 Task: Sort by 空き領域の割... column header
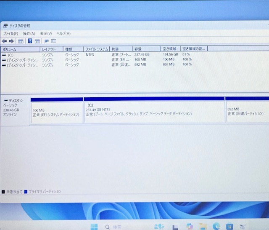pyautogui.click(x=194, y=49)
